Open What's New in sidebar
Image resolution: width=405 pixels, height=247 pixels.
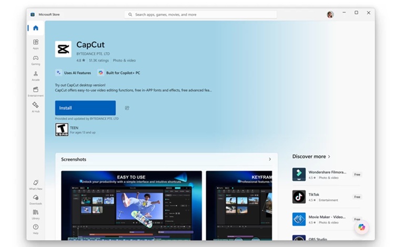pos(36,184)
